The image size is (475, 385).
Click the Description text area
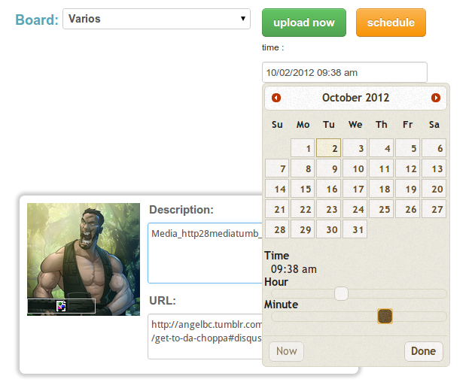pyautogui.click(x=205, y=252)
